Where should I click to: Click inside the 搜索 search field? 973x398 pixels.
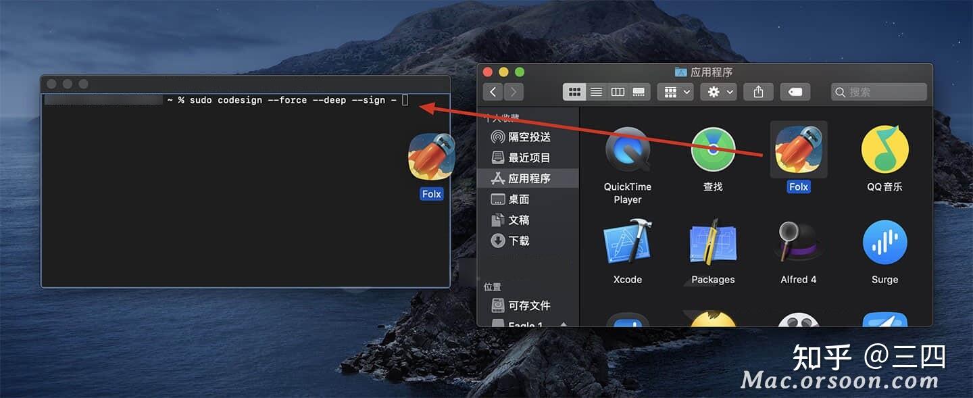[x=878, y=91]
